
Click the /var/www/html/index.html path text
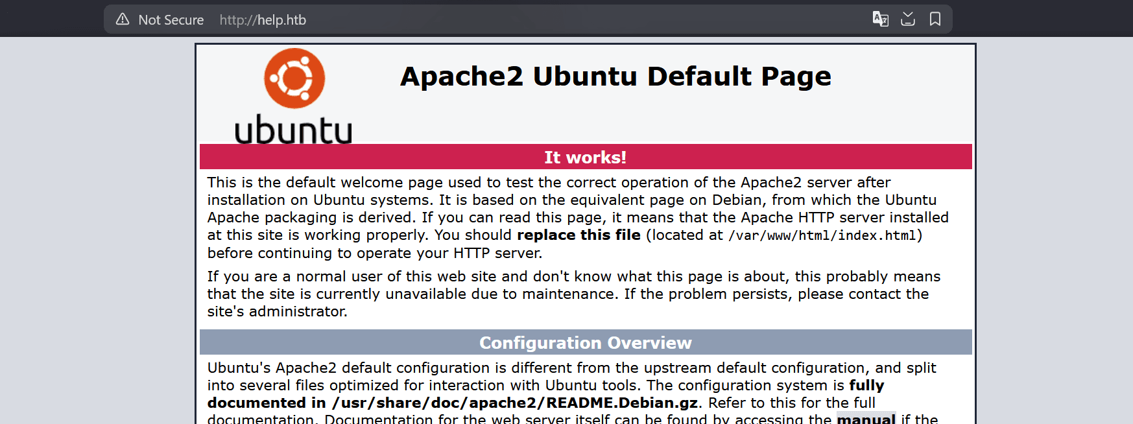pyautogui.click(x=822, y=235)
